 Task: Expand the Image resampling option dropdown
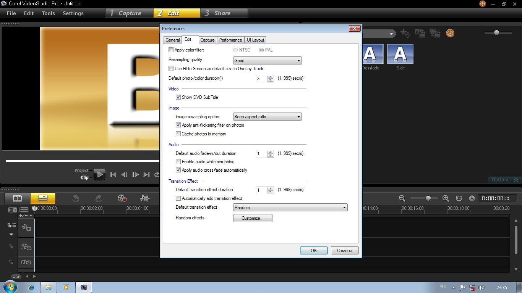click(x=267, y=117)
